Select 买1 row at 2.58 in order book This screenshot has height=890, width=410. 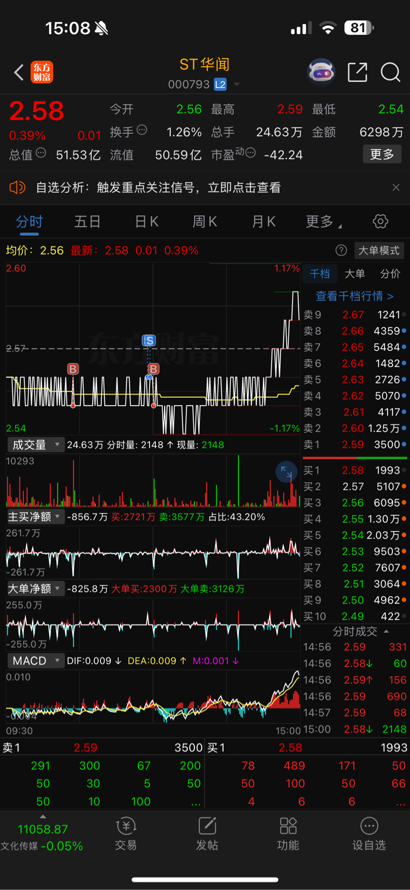[355, 470]
